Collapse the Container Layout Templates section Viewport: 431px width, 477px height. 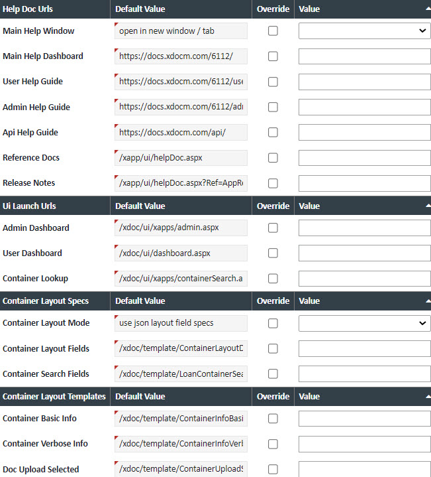pos(427,397)
